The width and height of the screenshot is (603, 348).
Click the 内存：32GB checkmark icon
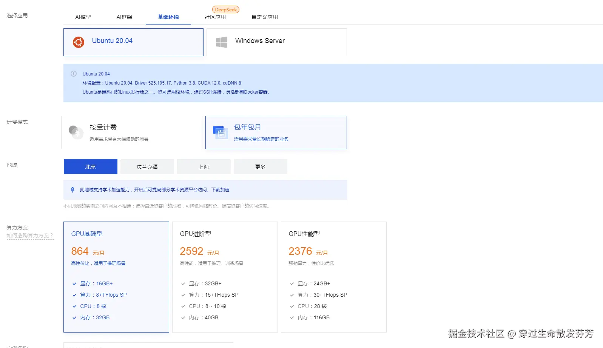point(74,318)
